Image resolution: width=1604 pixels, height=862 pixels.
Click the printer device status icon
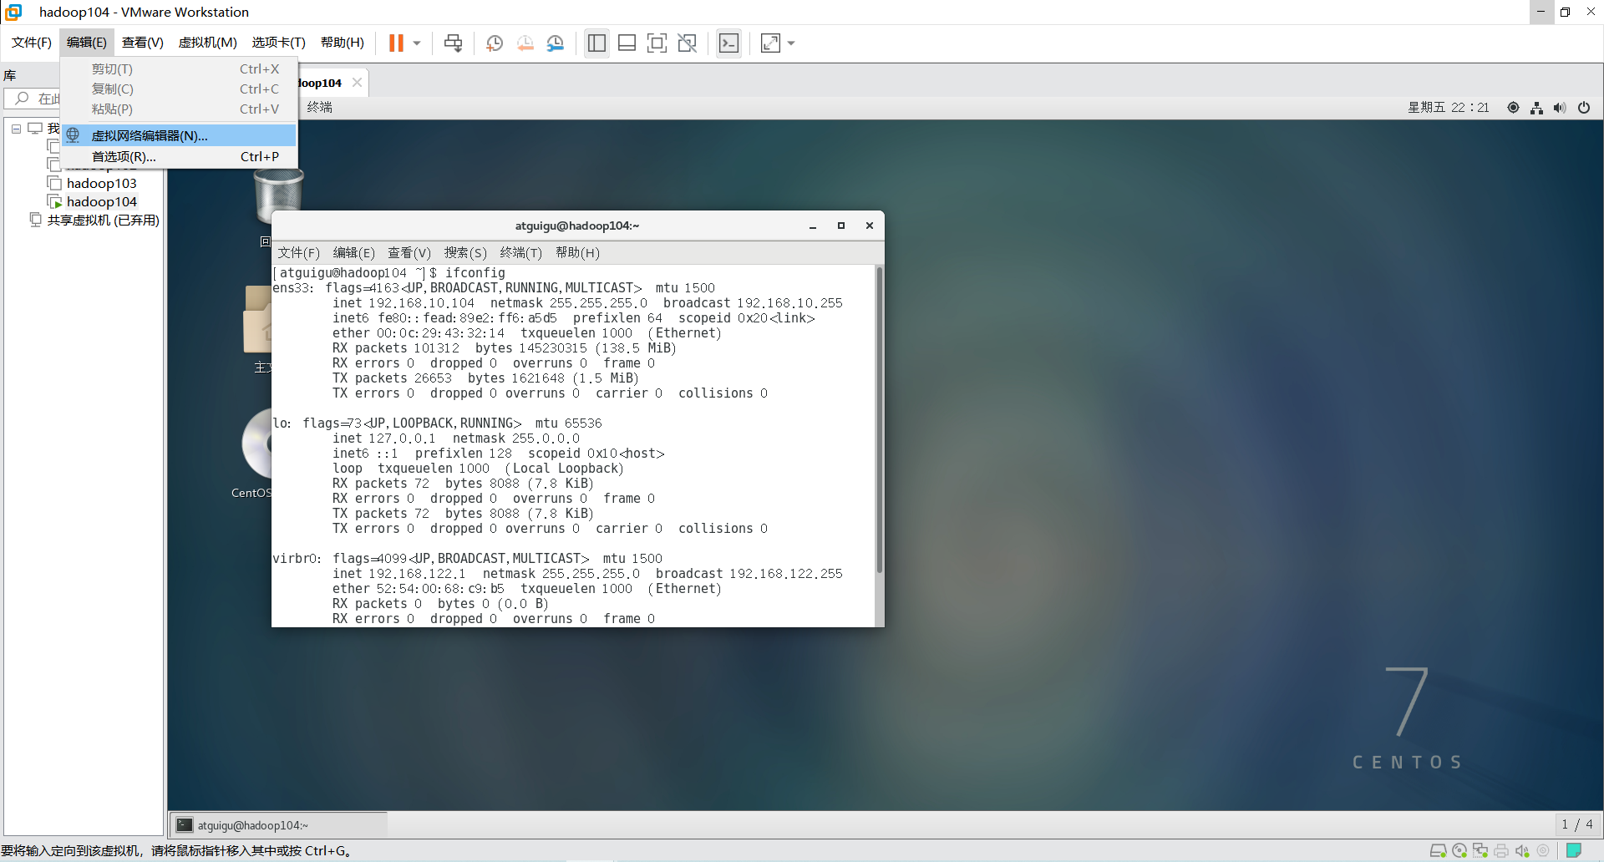click(x=1501, y=850)
